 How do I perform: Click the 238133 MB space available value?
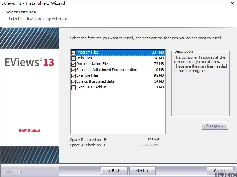150,145
